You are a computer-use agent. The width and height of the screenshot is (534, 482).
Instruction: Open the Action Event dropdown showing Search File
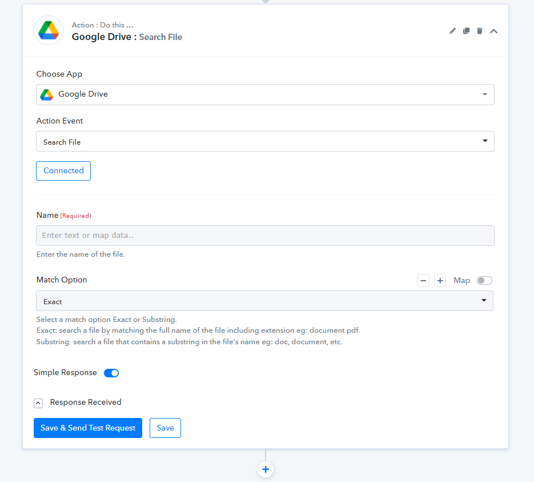(x=265, y=141)
